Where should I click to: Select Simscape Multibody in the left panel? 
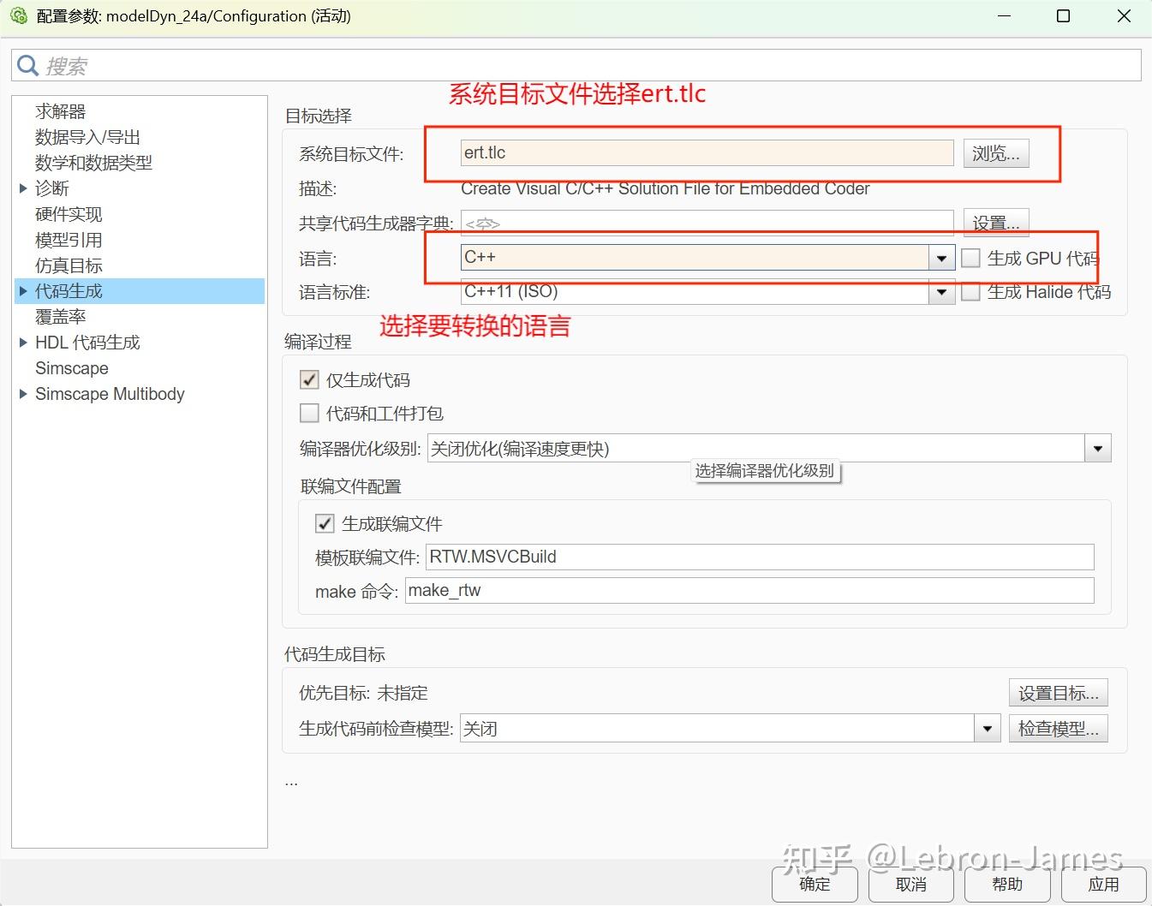click(110, 394)
